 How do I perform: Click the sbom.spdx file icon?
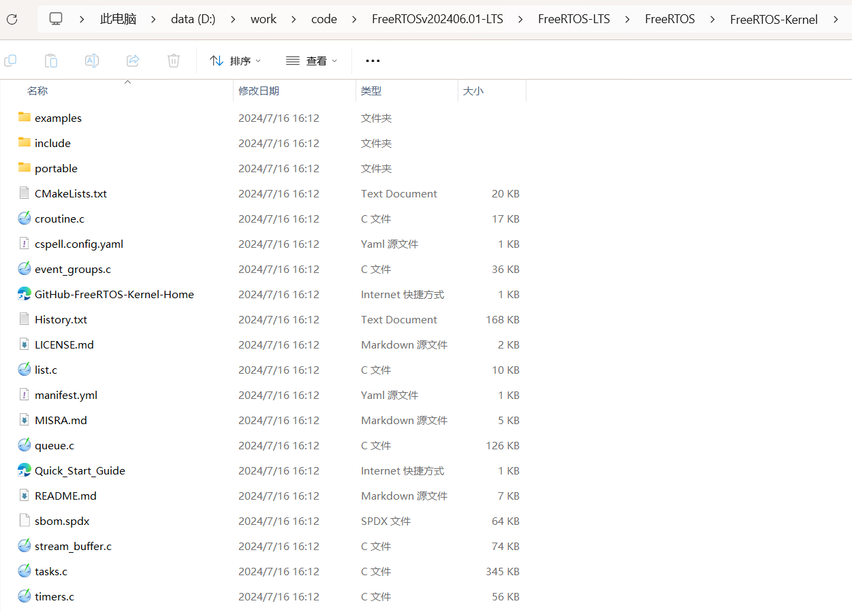pos(25,520)
